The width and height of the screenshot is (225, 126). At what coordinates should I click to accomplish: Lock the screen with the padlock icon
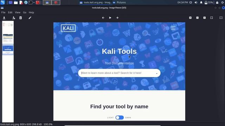pos(217,2)
